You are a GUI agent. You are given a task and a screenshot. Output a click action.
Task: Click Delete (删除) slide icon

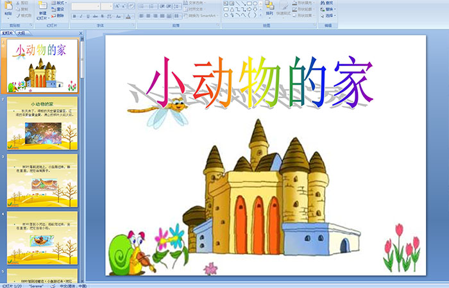pos(53,16)
